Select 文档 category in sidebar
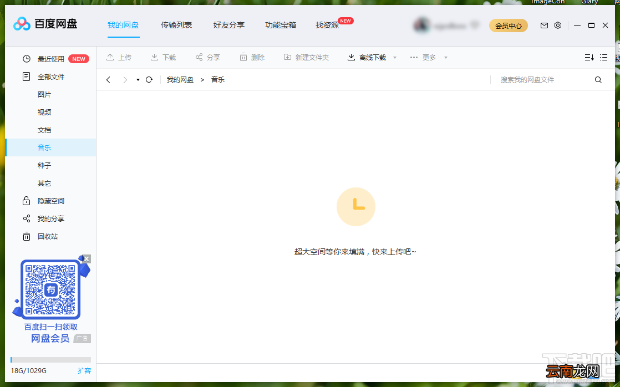Image resolution: width=620 pixels, height=387 pixels. 44,130
